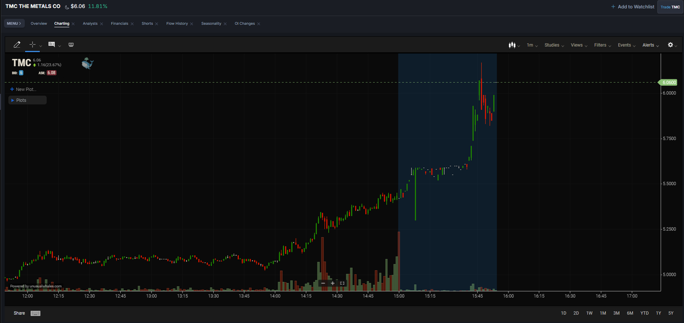
Task: Close the Flow History tab
Action: coord(192,24)
